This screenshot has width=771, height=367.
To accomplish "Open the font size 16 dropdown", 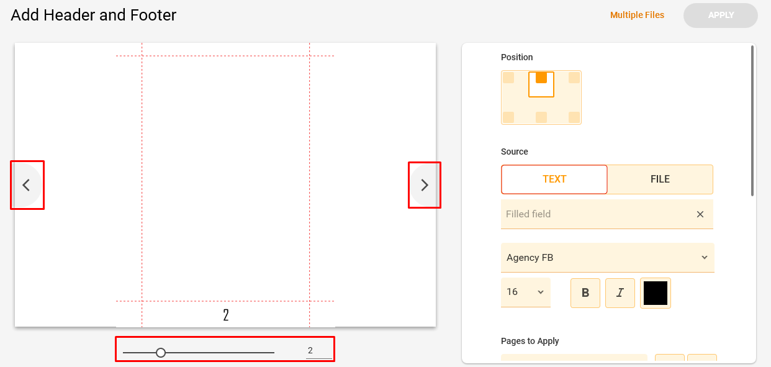I will [526, 292].
